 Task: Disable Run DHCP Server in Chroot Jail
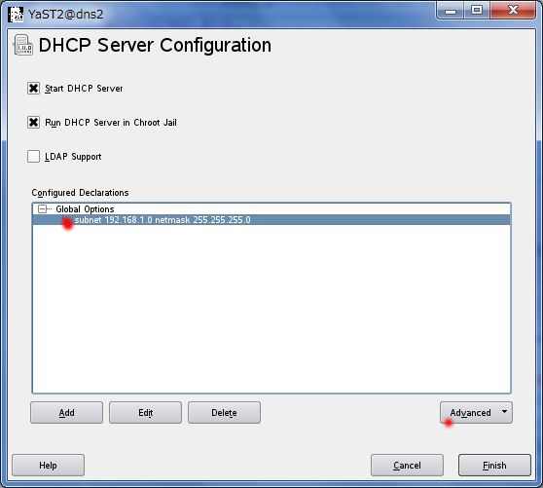click(x=34, y=123)
